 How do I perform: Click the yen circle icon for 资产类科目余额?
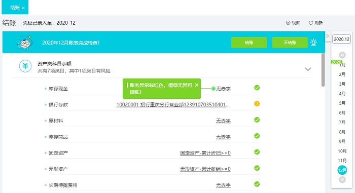pyautogui.click(x=25, y=66)
